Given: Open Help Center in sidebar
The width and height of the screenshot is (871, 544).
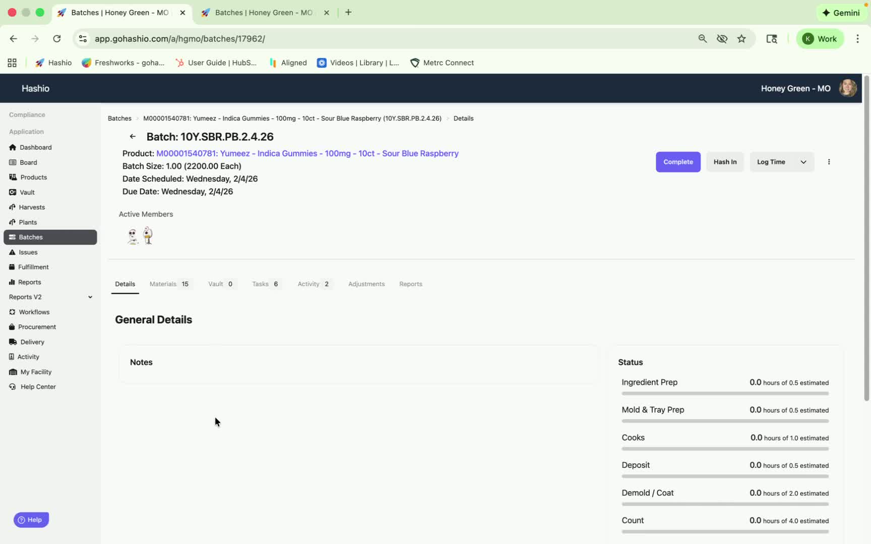Looking at the screenshot, I should (x=32, y=387).
